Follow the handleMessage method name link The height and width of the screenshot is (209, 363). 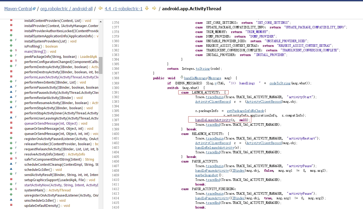point(195,78)
